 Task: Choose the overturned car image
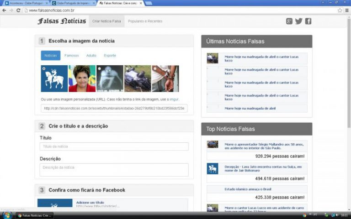(138, 78)
